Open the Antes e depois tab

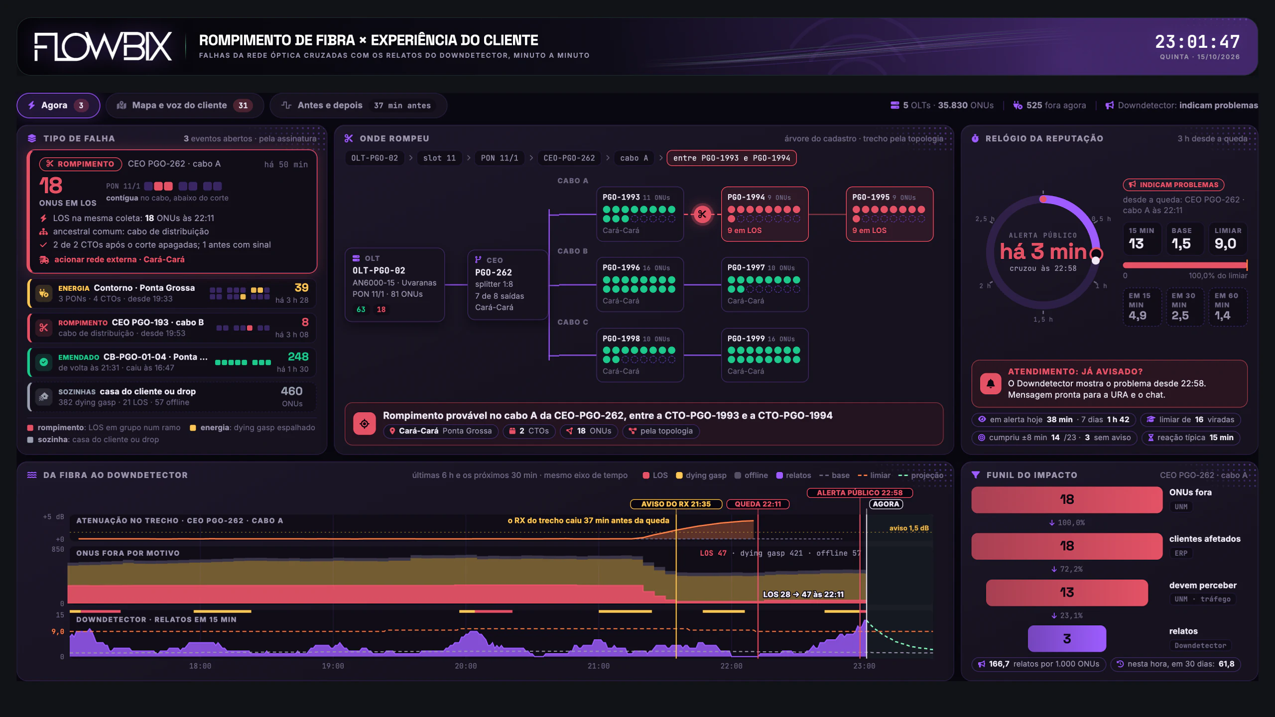point(358,106)
